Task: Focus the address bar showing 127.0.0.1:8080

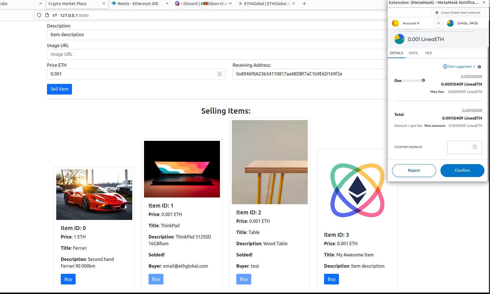Action: tap(211, 15)
